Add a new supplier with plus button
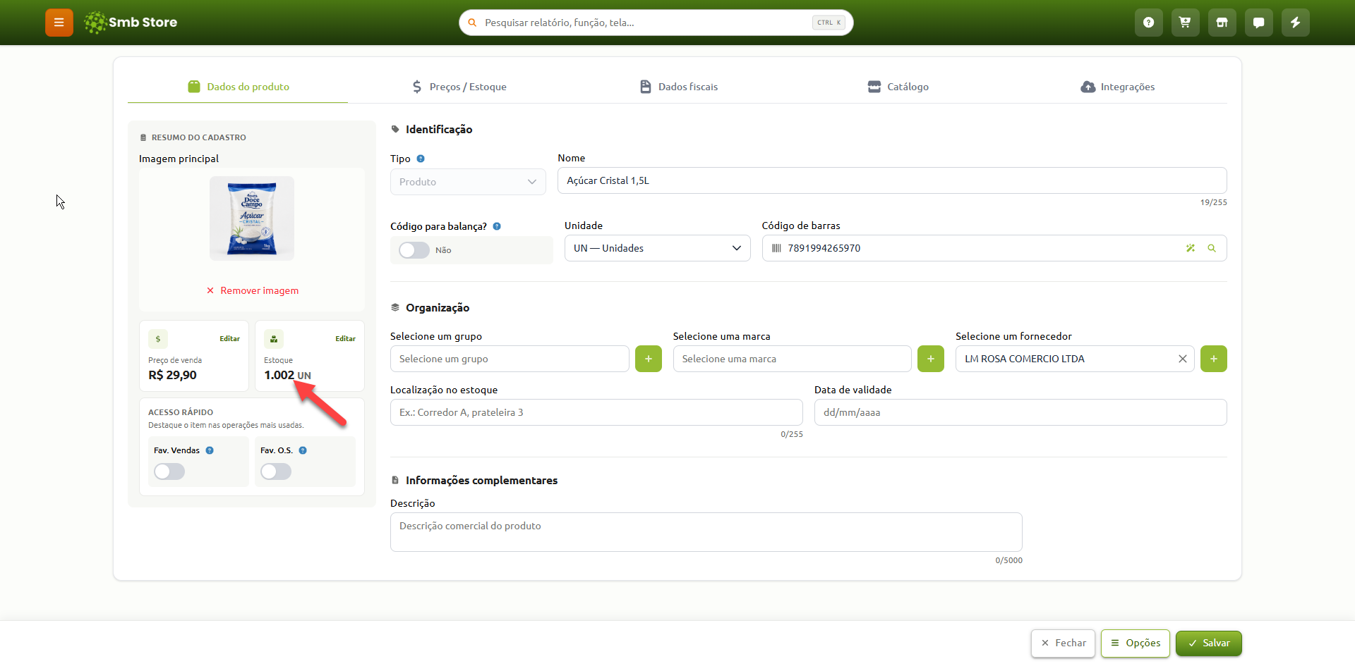1355x666 pixels. point(1214,359)
